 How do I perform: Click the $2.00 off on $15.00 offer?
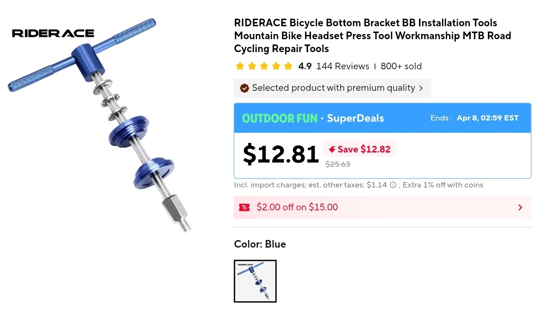(x=297, y=207)
